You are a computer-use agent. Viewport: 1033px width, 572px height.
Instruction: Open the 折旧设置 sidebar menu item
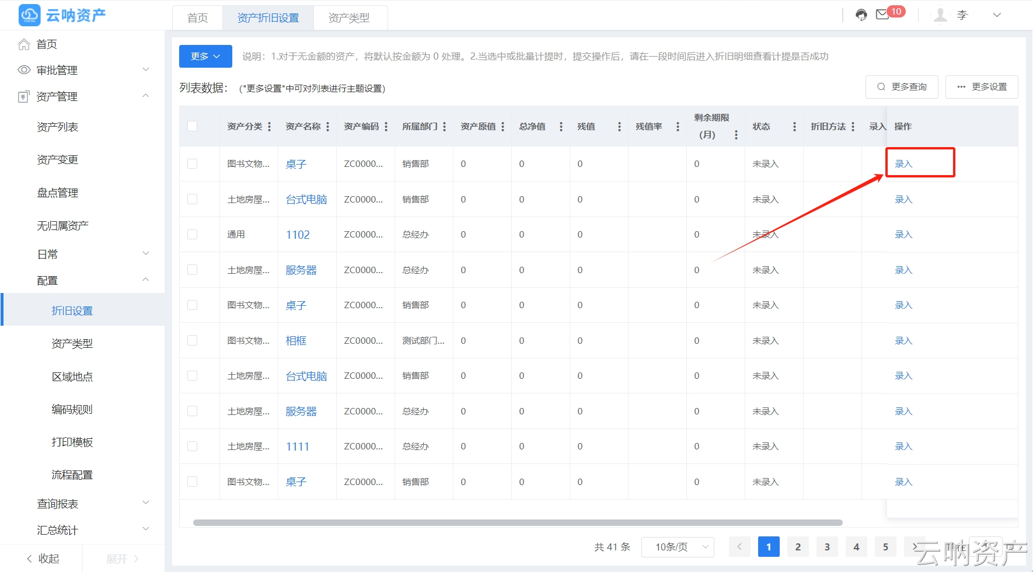pos(72,310)
